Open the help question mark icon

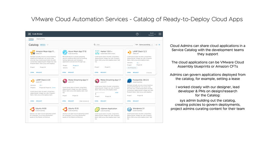tap(137, 34)
